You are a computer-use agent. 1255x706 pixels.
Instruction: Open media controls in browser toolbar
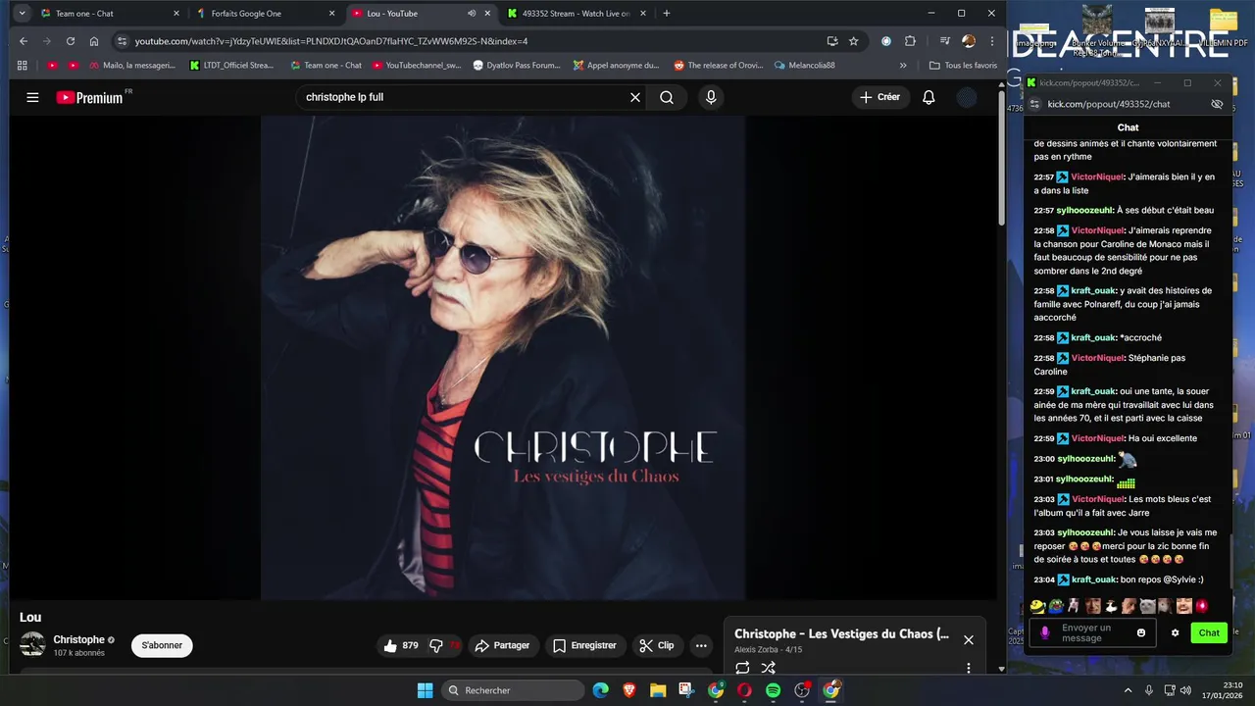pos(945,41)
